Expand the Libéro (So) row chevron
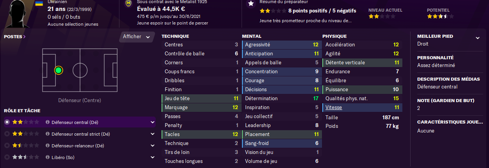Screen dimensions: 489x168 [152, 157]
